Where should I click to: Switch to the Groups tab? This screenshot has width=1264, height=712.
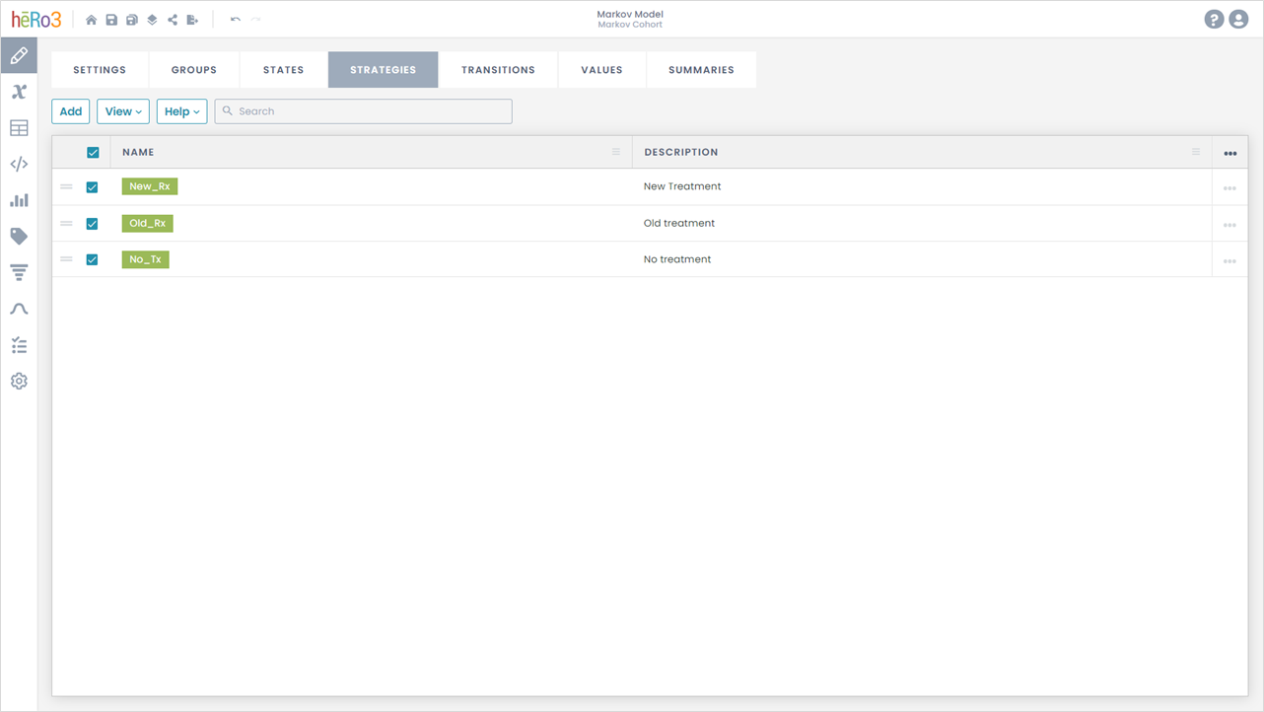pyautogui.click(x=194, y=70)
